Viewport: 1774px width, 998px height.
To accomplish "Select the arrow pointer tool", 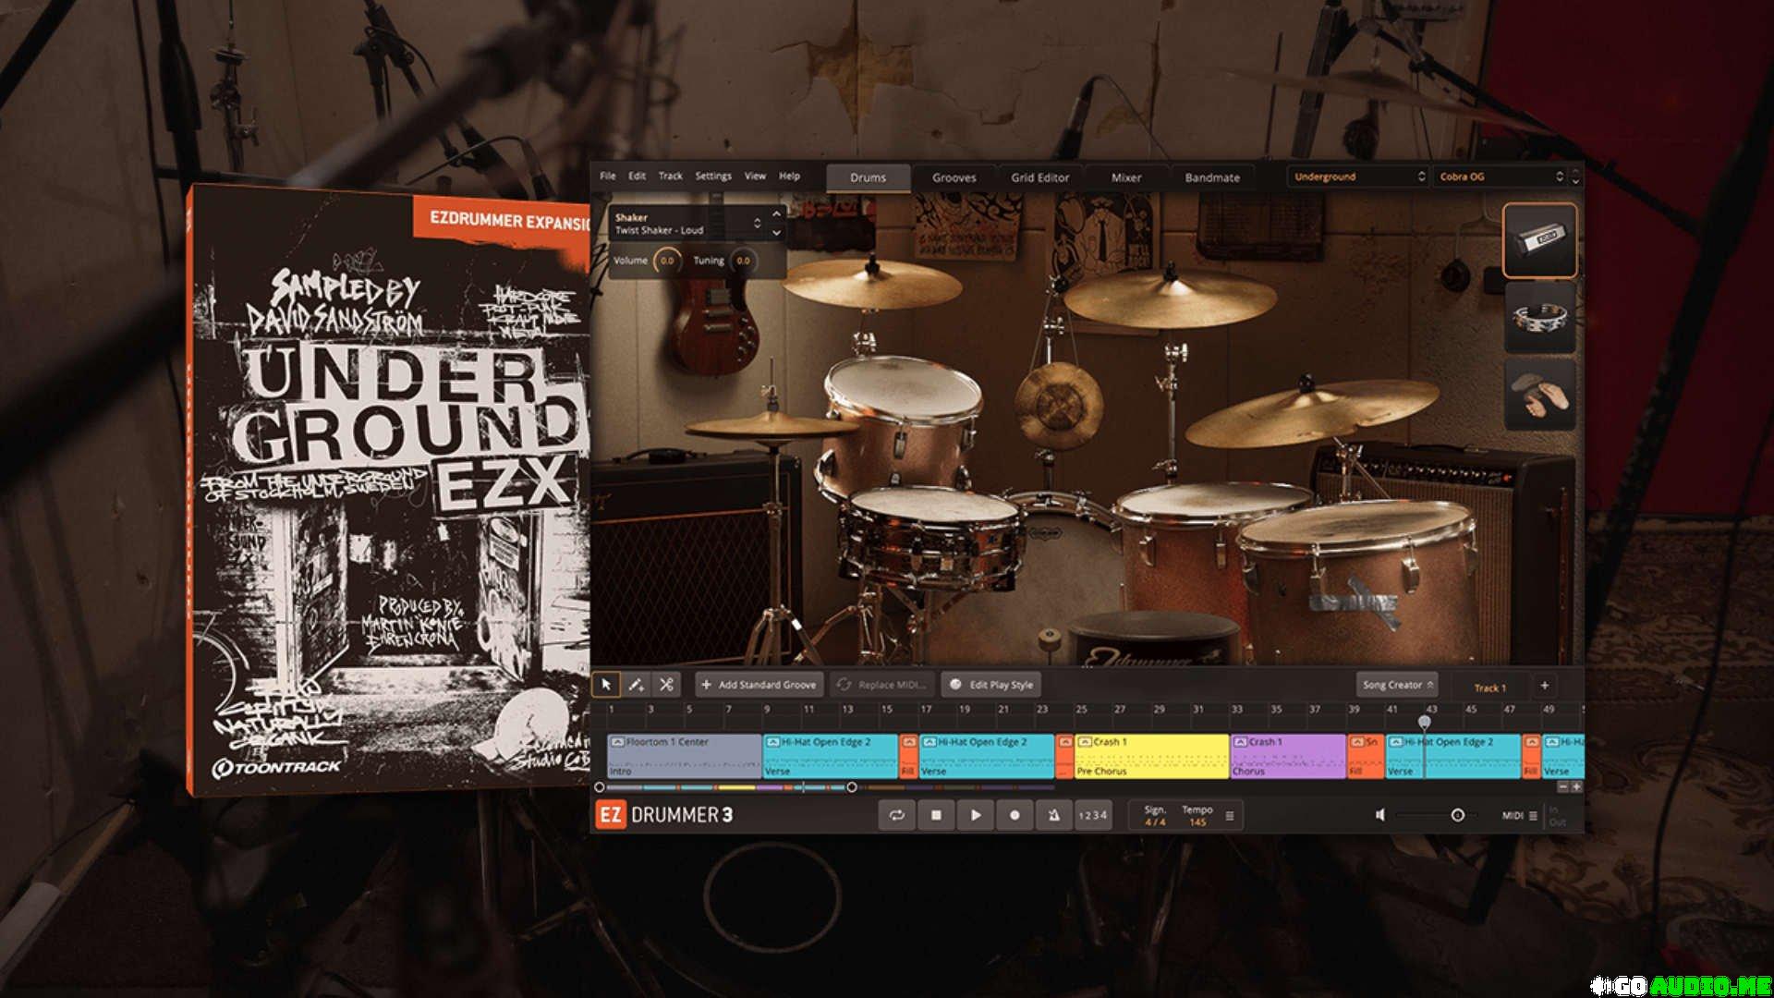I will [x=606, y=685].
